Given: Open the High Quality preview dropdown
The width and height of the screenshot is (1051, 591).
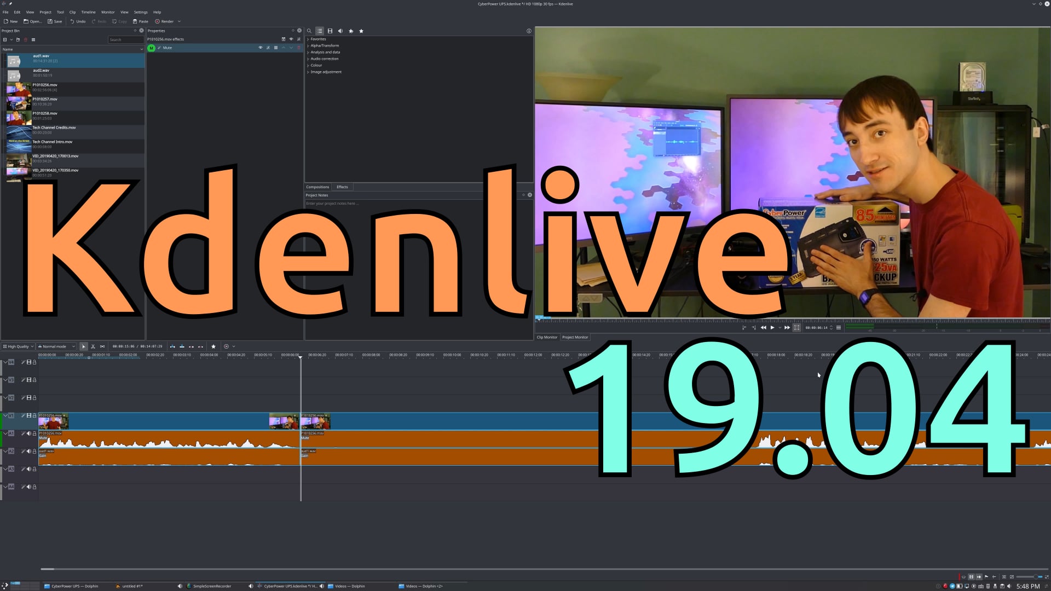Looking at the screenshot, I should click(x=19, y=346).
